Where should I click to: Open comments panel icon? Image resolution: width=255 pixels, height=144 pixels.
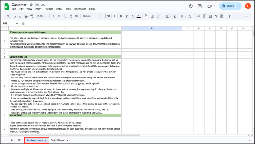point(199,6)
